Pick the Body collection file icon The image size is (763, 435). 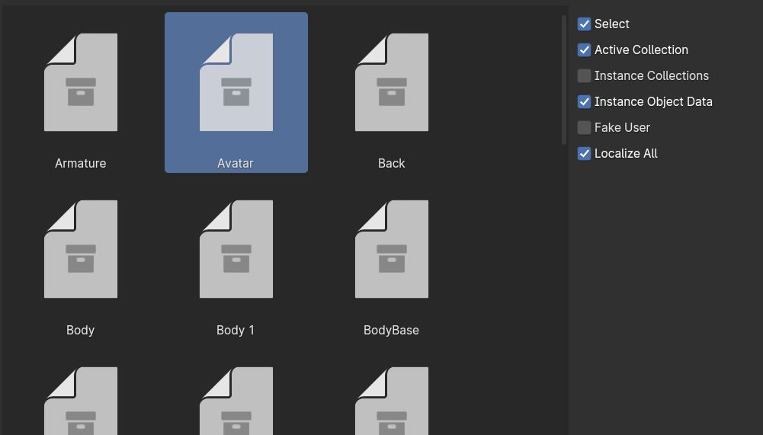point(81,249)
